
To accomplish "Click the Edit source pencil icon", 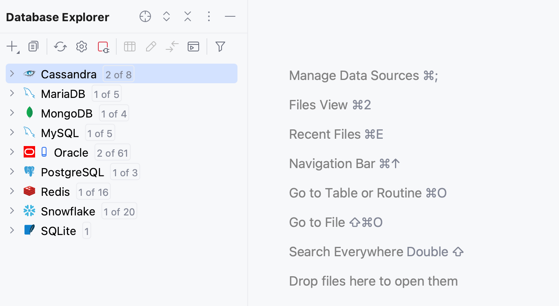I will (151, 47).
